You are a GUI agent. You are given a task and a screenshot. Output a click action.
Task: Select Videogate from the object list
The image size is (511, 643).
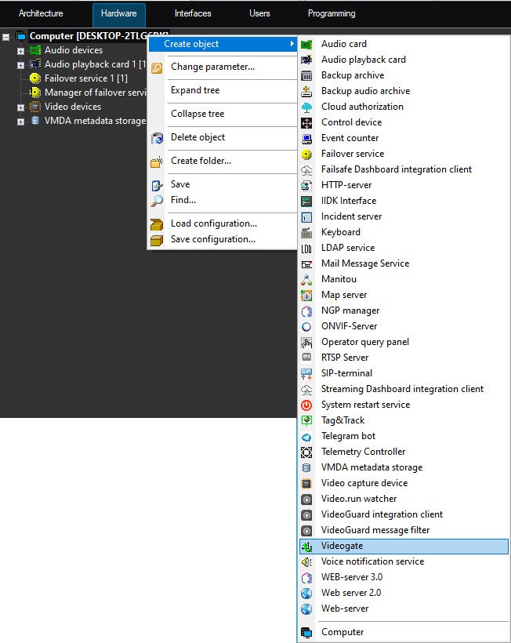pyautogui.click(x=342, y=546)
